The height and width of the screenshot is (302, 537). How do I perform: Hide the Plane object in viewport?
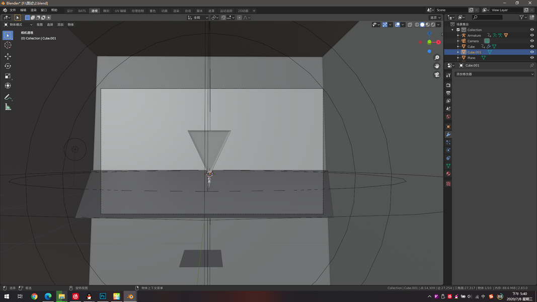point(532,57)
